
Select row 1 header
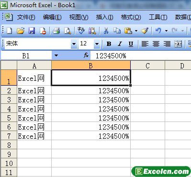pyautogui.click(x=9, y=77)
